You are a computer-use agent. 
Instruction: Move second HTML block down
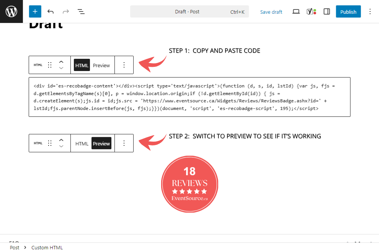(61, 146)
